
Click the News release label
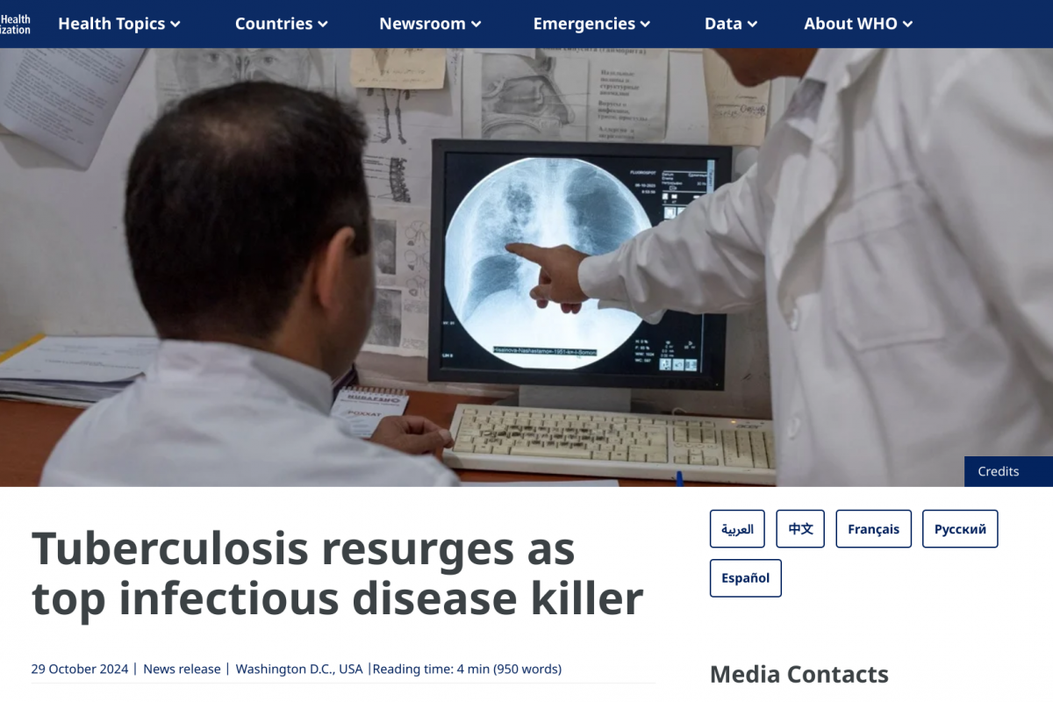(x=182, y=669)
